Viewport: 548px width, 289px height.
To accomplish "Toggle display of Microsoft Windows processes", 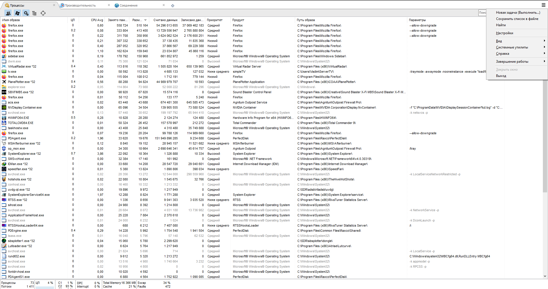I will [17, 13].
